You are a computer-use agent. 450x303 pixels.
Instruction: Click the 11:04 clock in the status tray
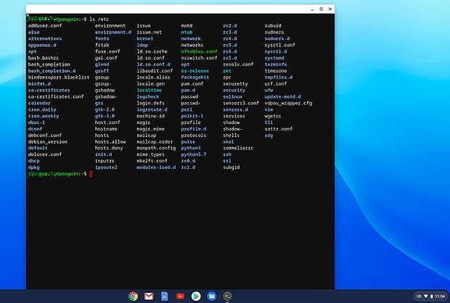440,296
